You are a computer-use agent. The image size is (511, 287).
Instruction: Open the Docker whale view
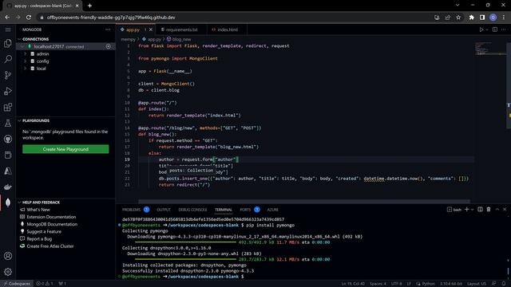[x=8, y=187]
